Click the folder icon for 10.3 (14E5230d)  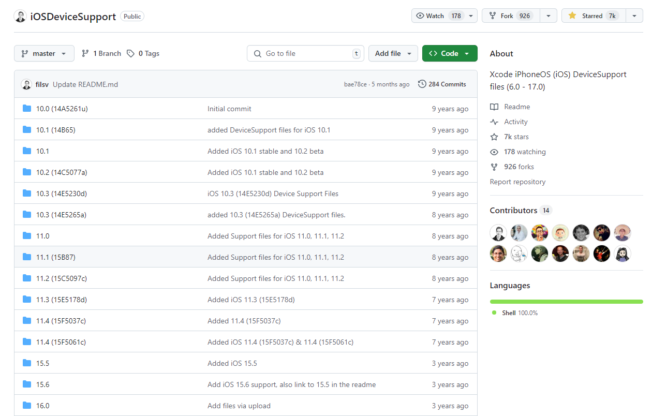pos(27,194)
